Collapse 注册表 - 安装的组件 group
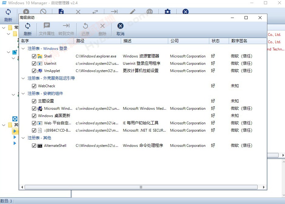The height and width of the screenshot is (204, 285). [23, 94]
